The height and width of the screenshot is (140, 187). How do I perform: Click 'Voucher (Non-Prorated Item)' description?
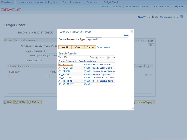pos(98,81)
